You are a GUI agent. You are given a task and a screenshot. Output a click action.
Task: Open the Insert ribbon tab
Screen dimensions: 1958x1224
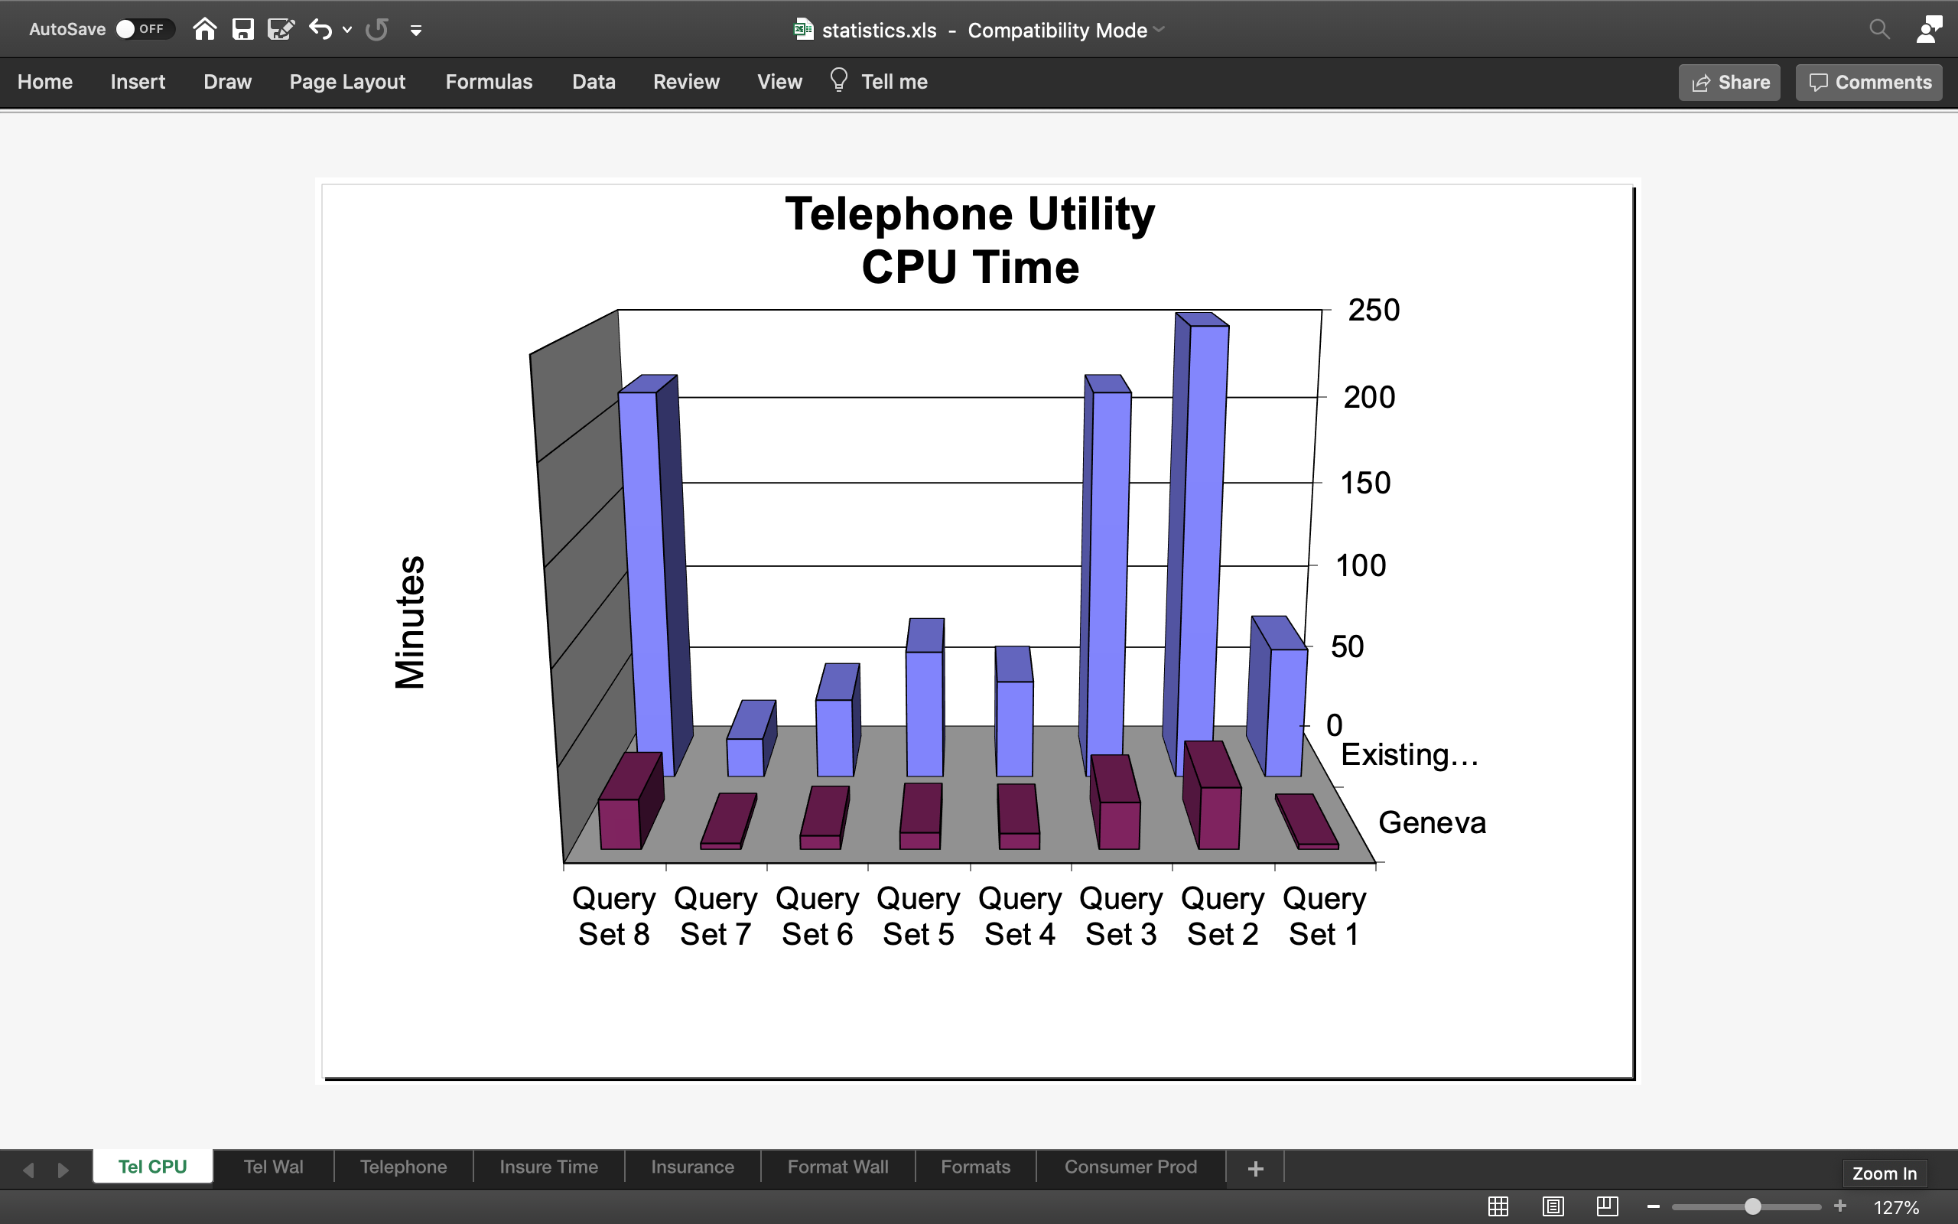[138, 82]
